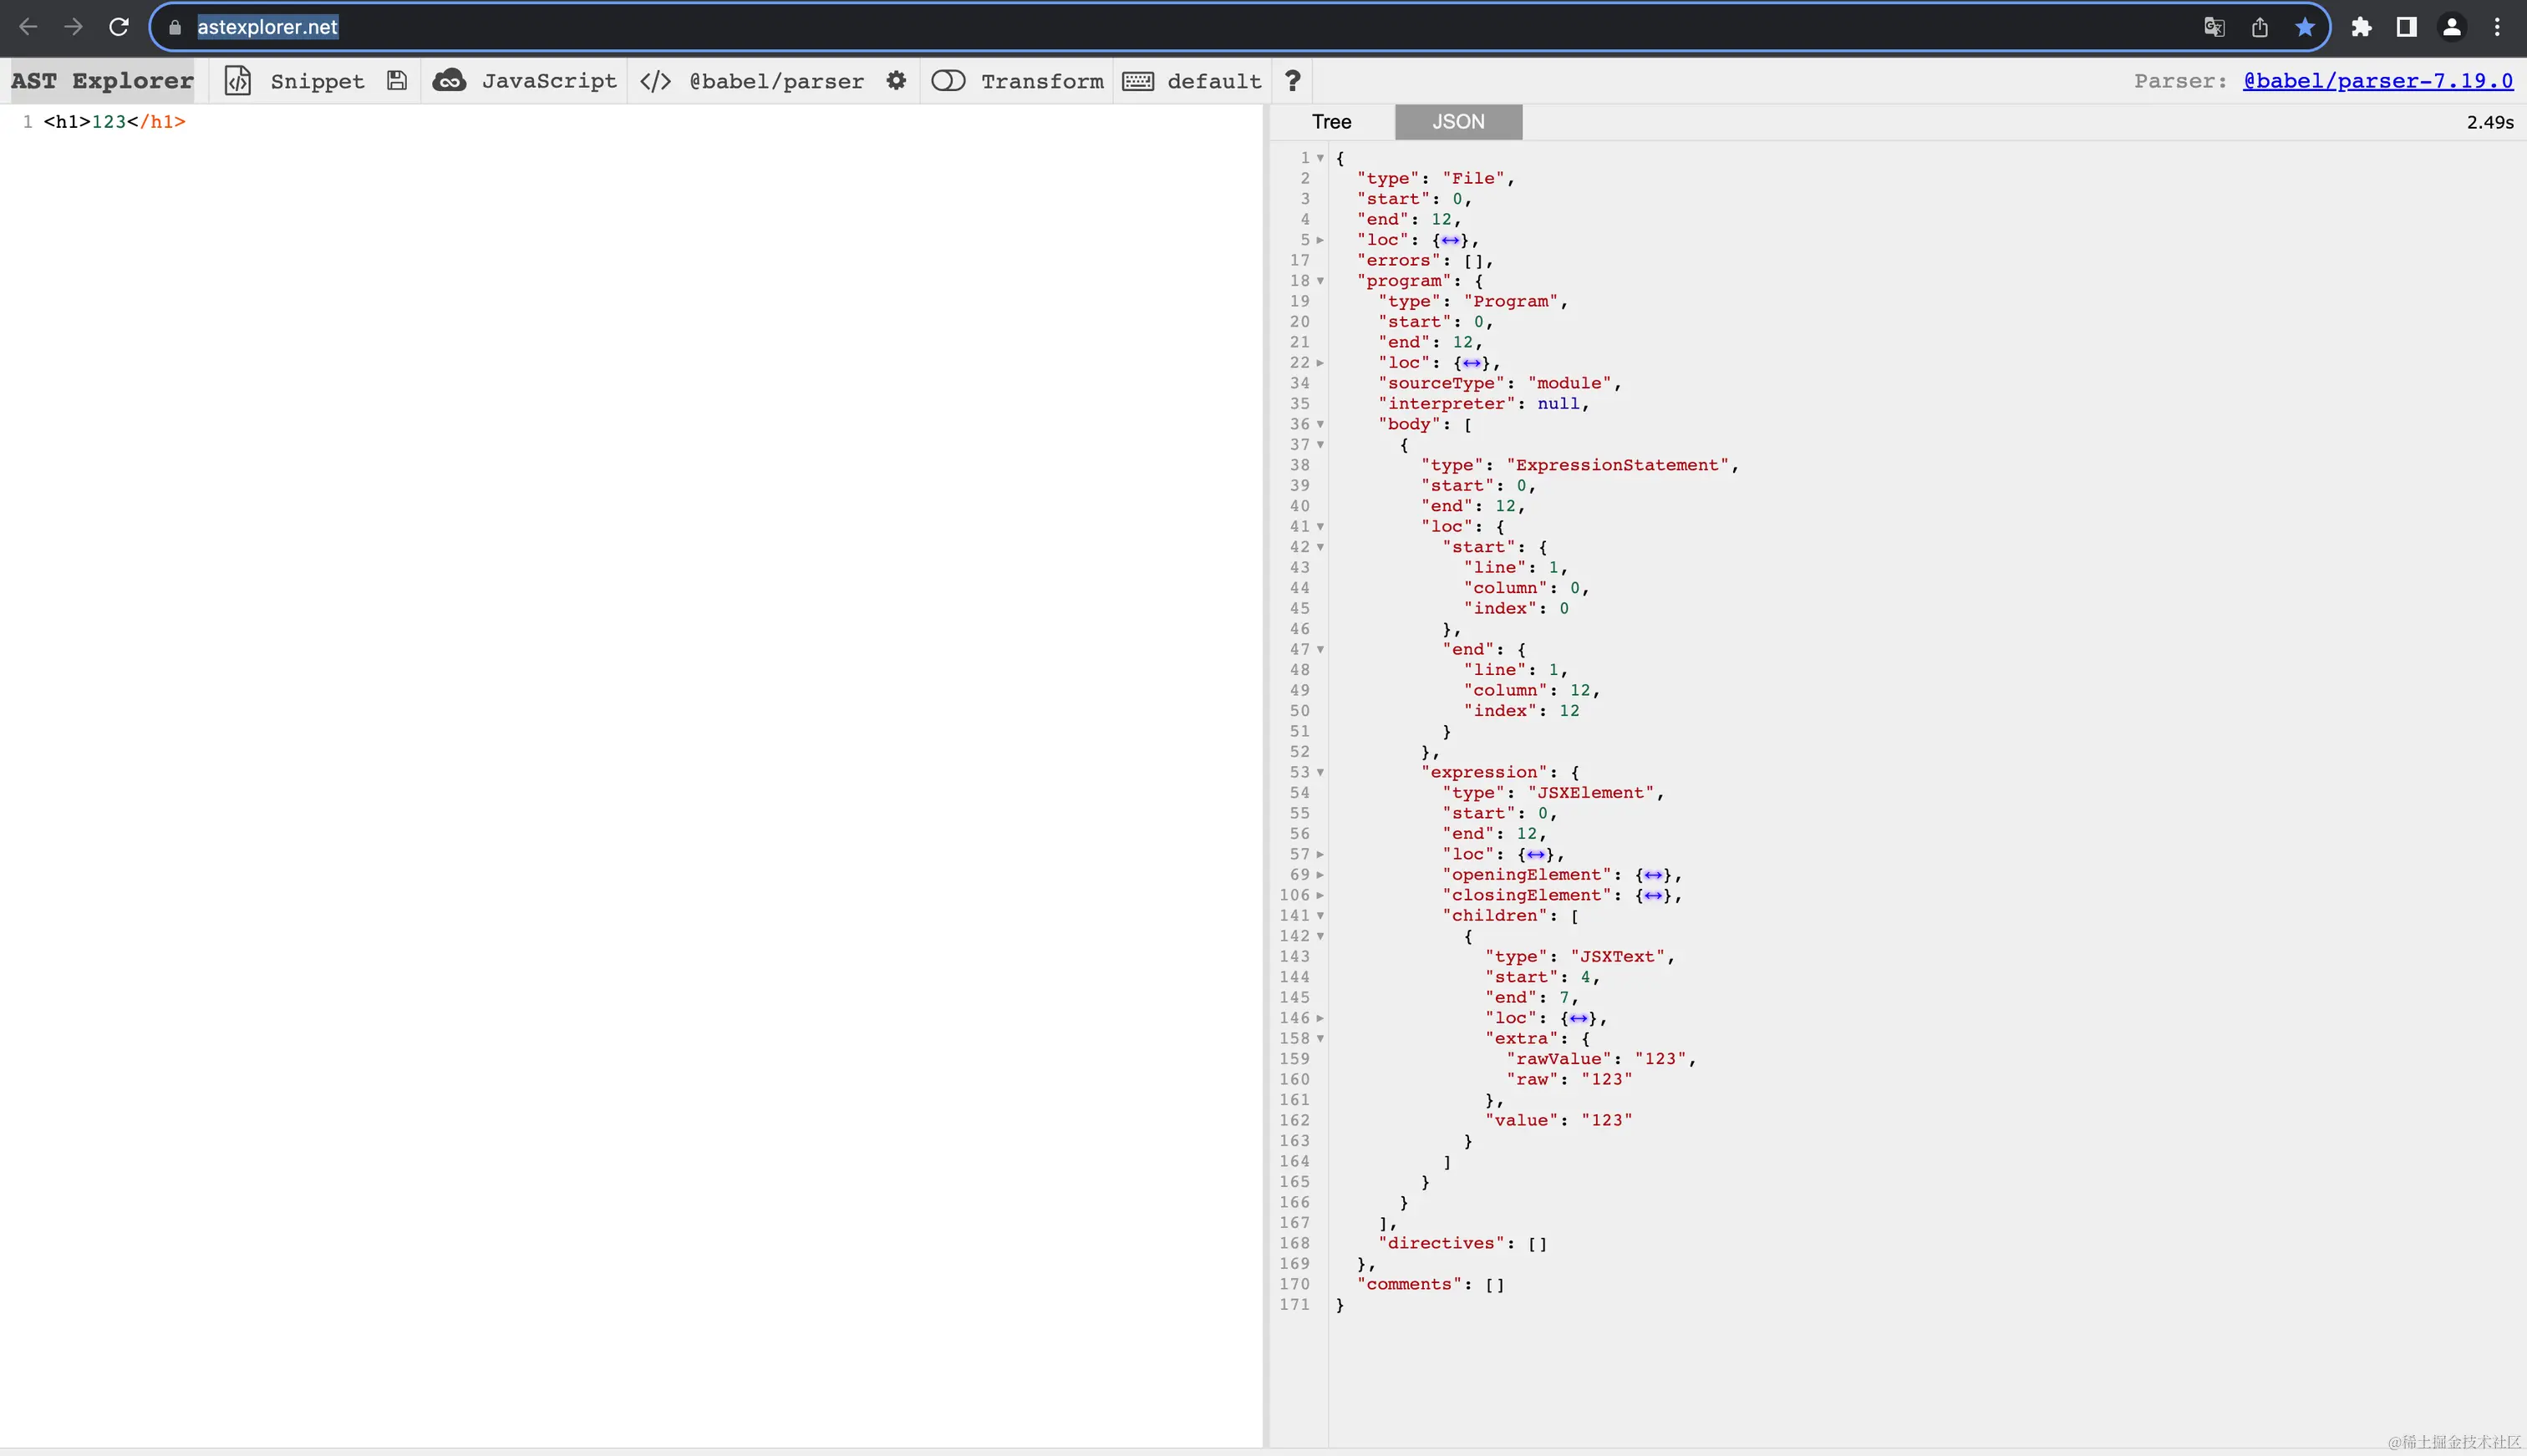Open the @babel/parser-7.19.0 link

2377,81
